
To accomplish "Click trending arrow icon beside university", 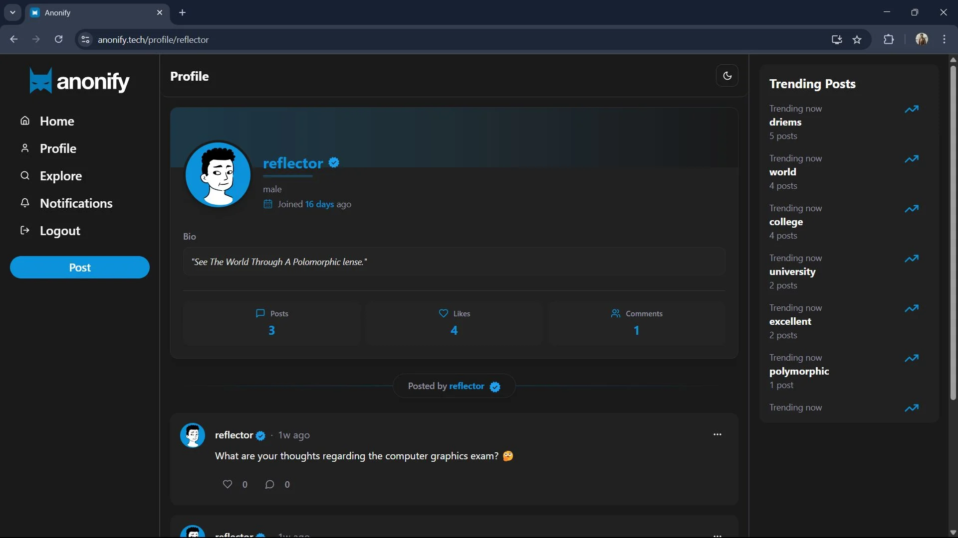I will click(912, 259).
